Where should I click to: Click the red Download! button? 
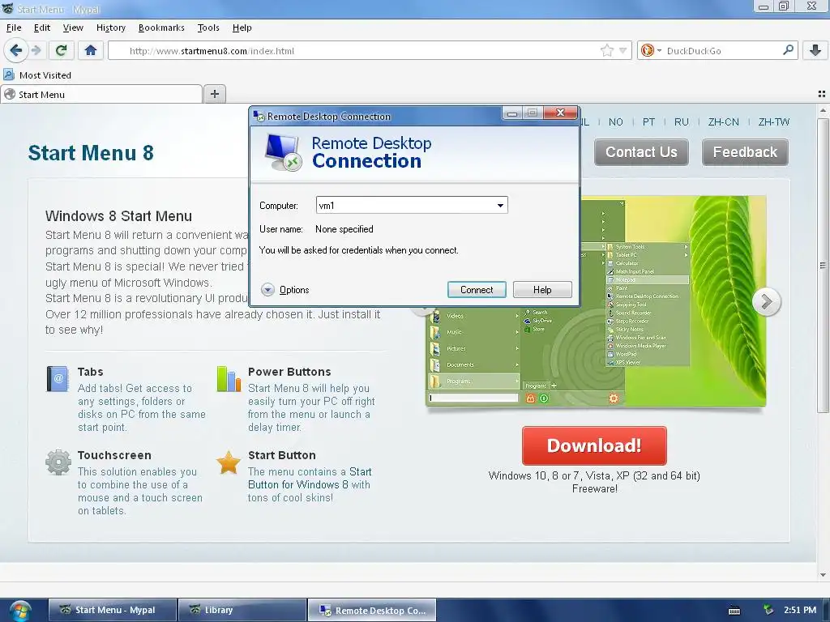(x=594, y=445)
